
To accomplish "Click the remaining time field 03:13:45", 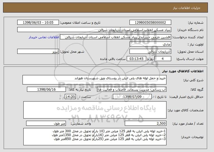I will [136, 59].
